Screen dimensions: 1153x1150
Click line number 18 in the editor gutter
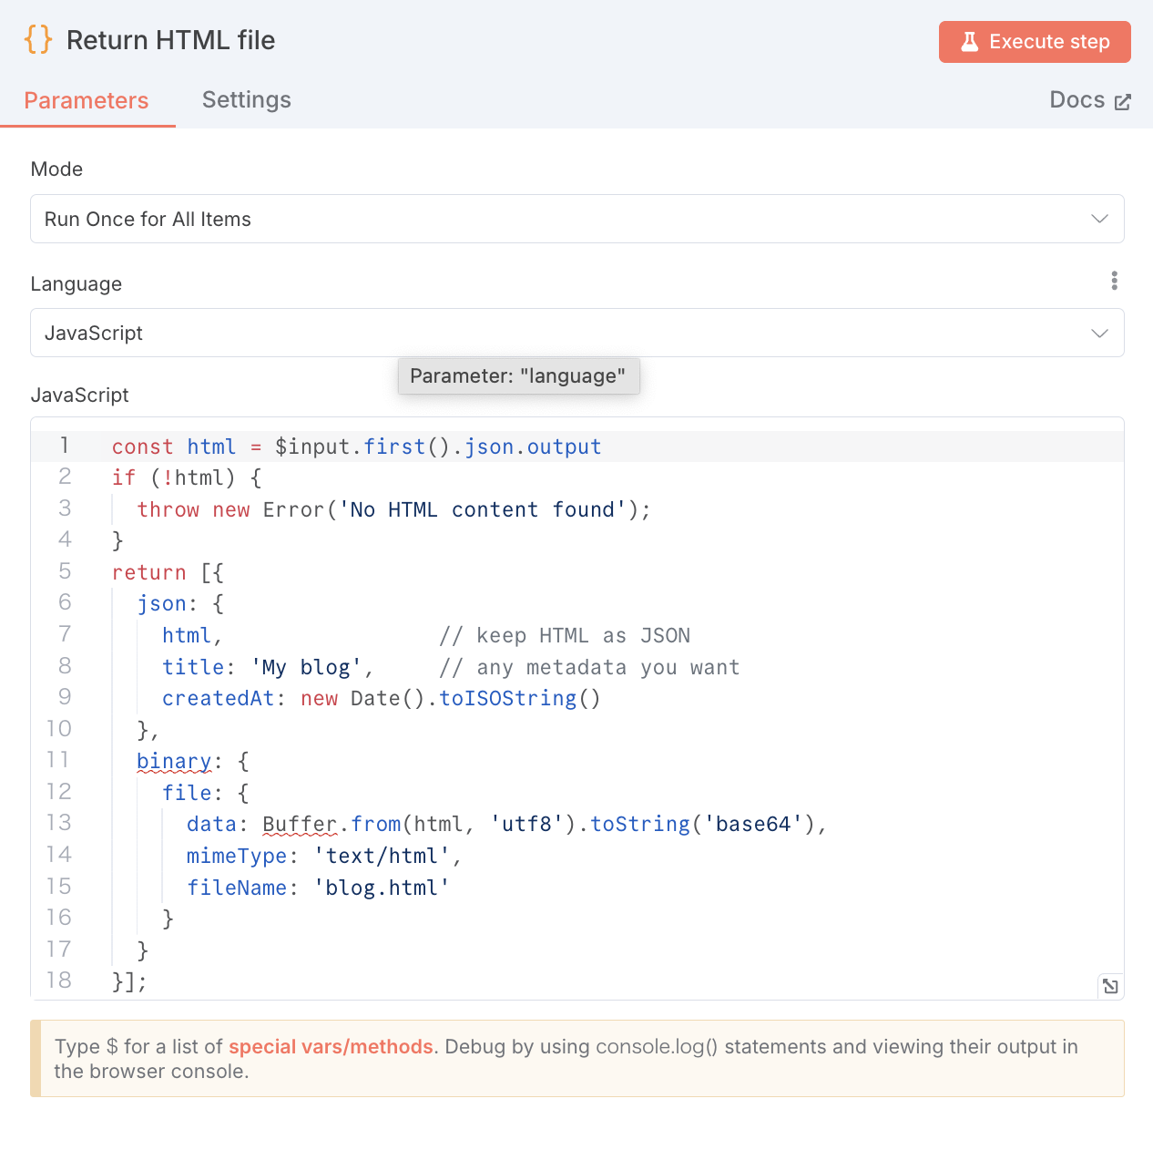pyautogui.click(x=59, y=981)
